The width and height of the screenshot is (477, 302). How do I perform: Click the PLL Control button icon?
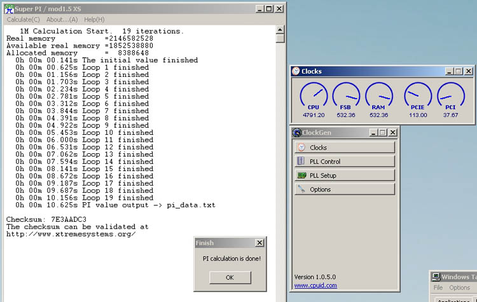[301, 161]
